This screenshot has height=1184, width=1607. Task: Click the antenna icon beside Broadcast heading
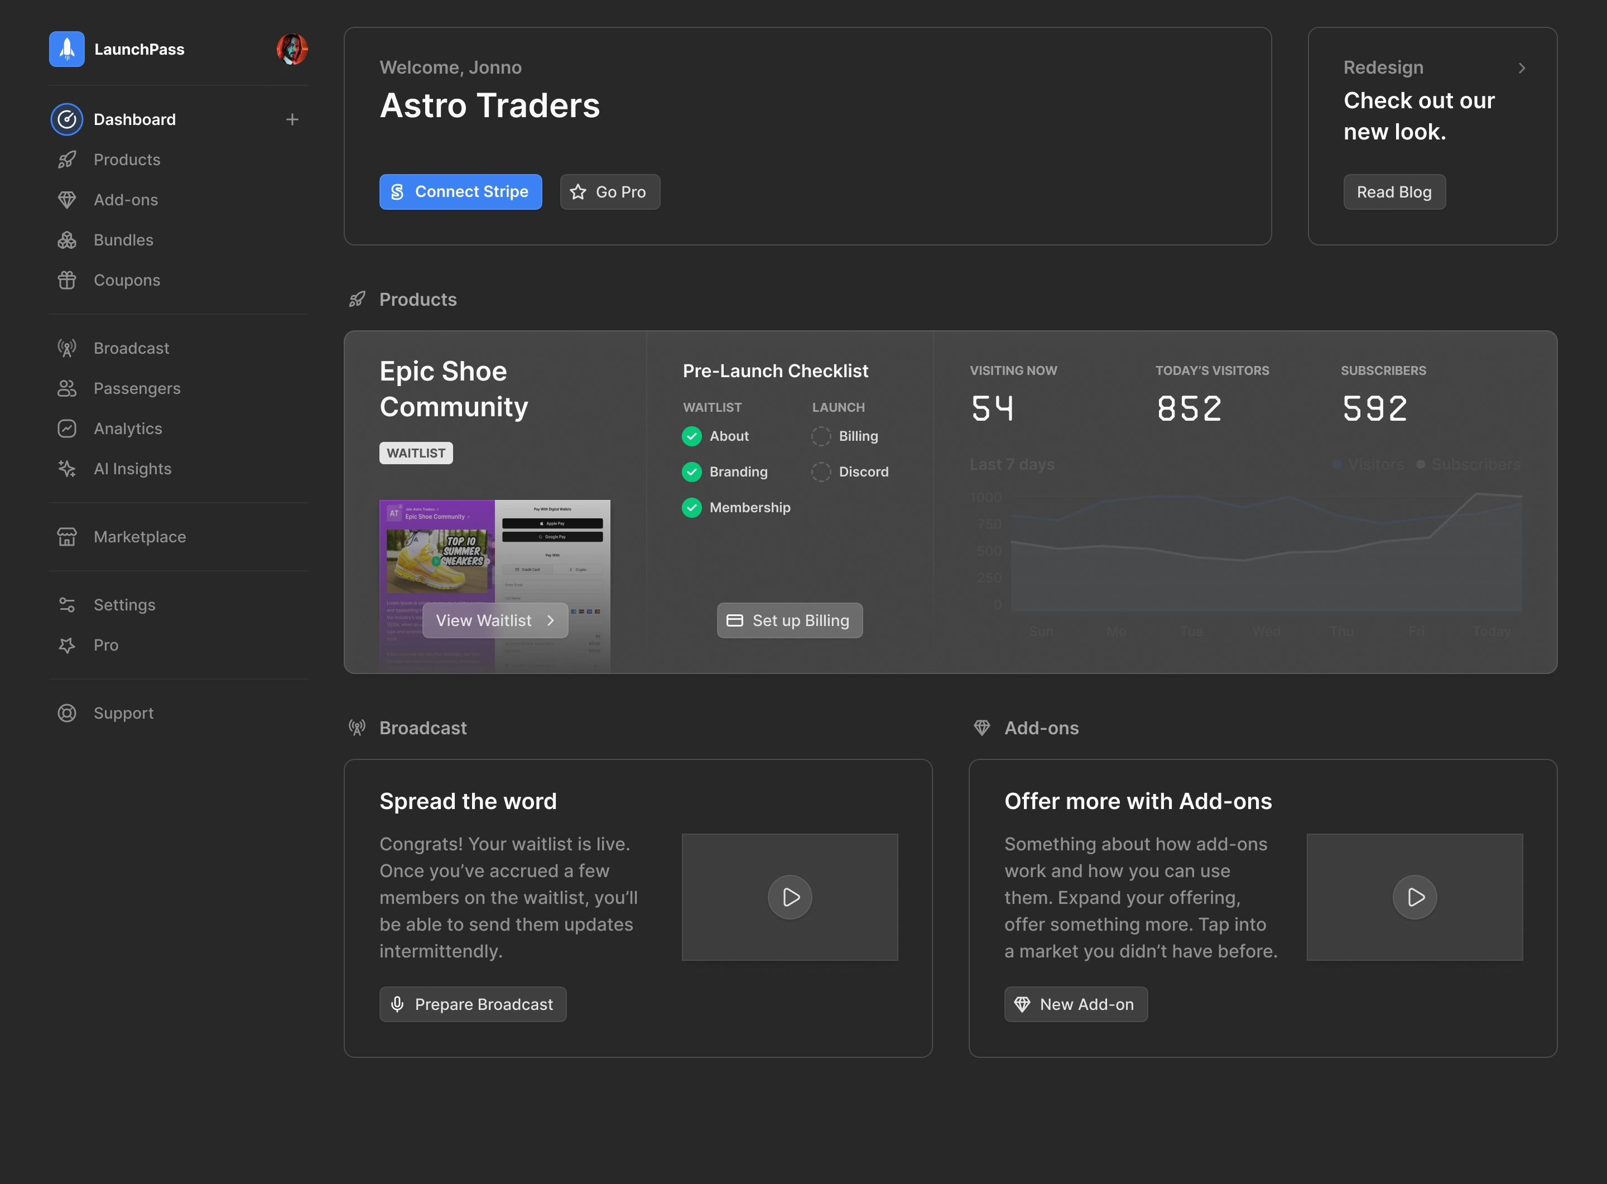click(357, 728)
